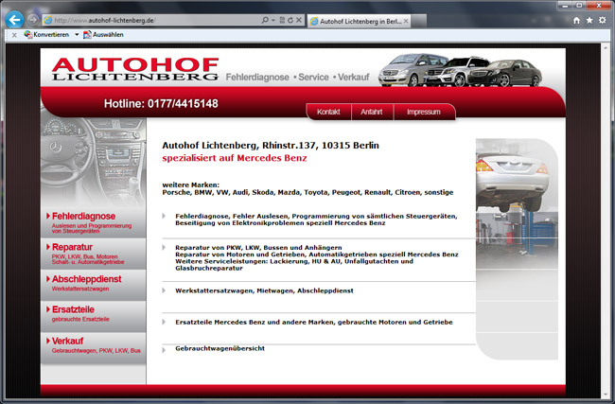Screen dimensions: 615x404
Task: Click arrow bullet beside Ersatzteile Mercedes Benz text
Action: (x=164, y=322)
